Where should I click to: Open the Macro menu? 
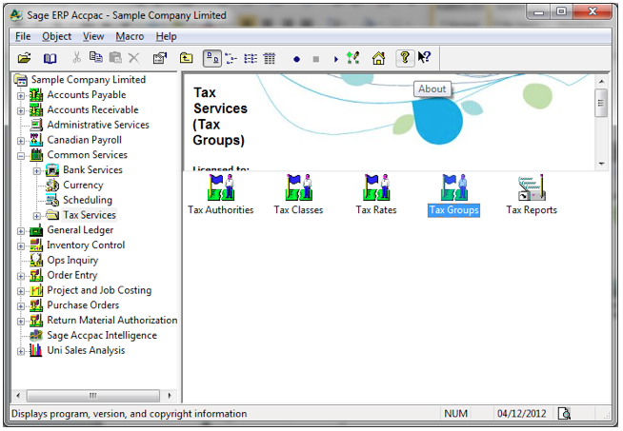[x=130, y=36]
